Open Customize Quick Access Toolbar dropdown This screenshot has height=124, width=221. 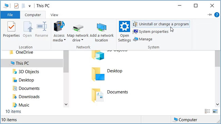point(30,6)
